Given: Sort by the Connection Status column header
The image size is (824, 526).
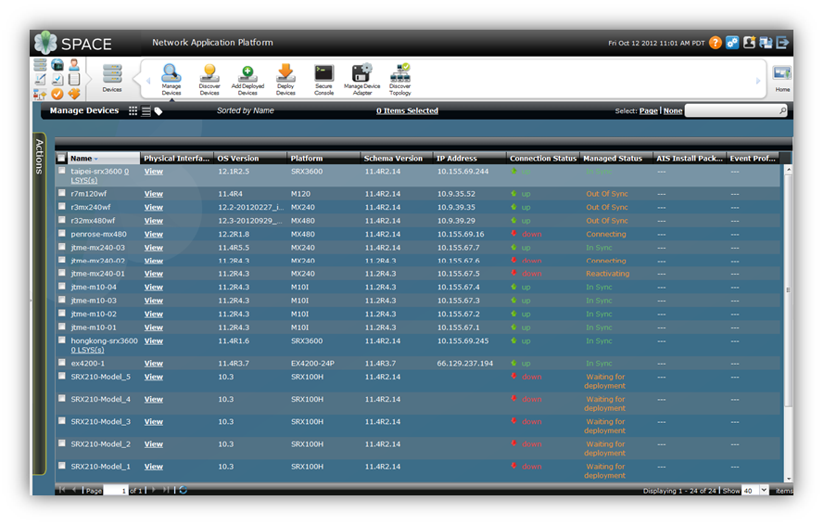Looking at the screenshot, I should (x=543, y=159).
